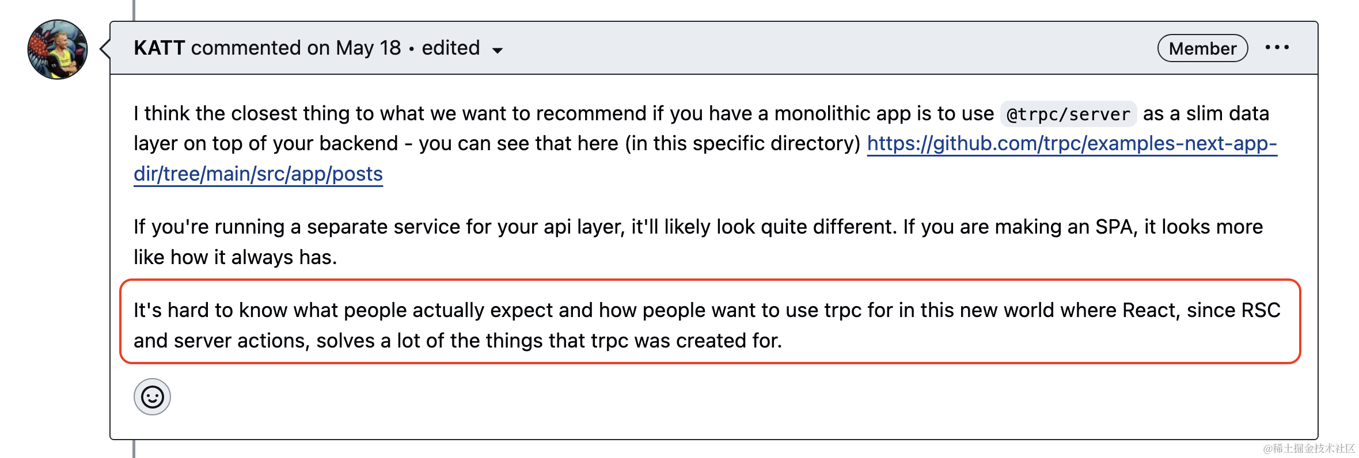Open the May 18 comment permalink
The height and width of the screenshot is (458, 1359).
368,48
